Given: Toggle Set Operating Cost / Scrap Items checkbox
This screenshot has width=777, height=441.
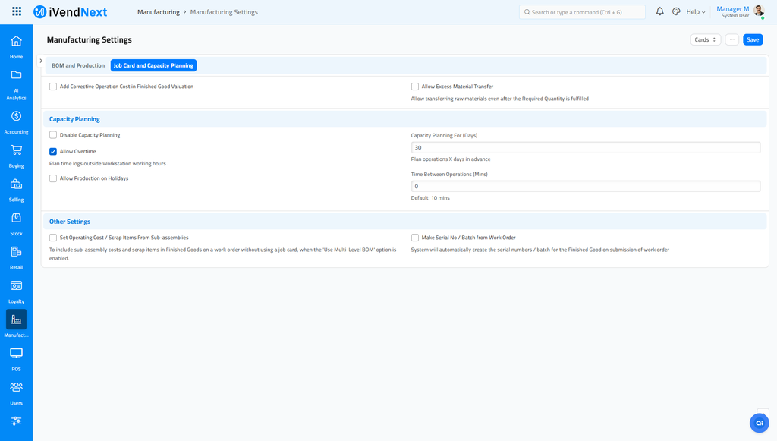Looking at the screenshot, I should pos(53,238).
